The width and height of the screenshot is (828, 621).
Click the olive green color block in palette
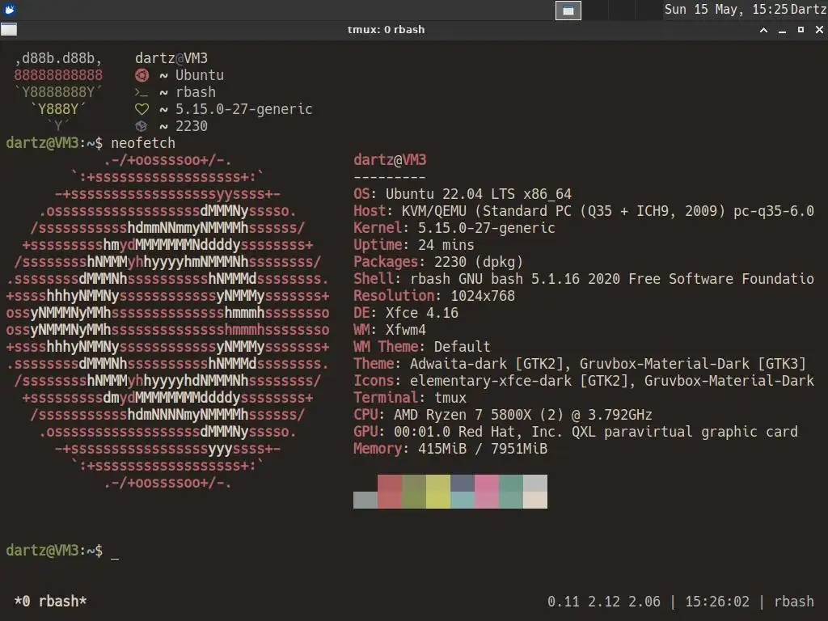[414, 492]
